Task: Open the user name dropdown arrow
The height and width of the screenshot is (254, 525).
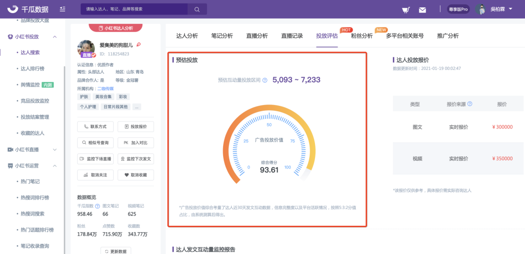Action: point(510,9)
